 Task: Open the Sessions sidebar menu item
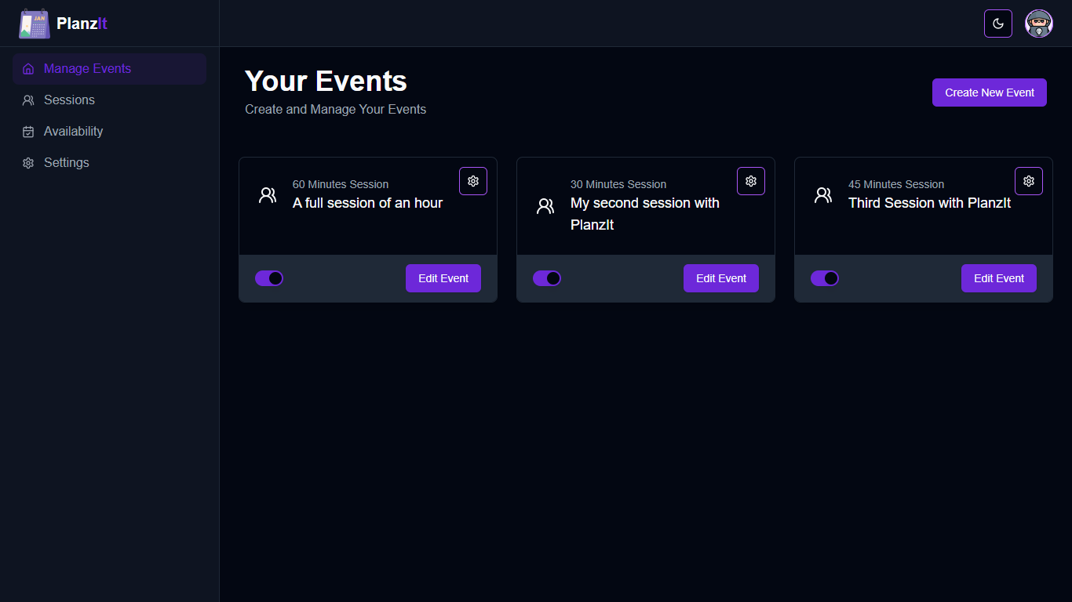(69, 100)
